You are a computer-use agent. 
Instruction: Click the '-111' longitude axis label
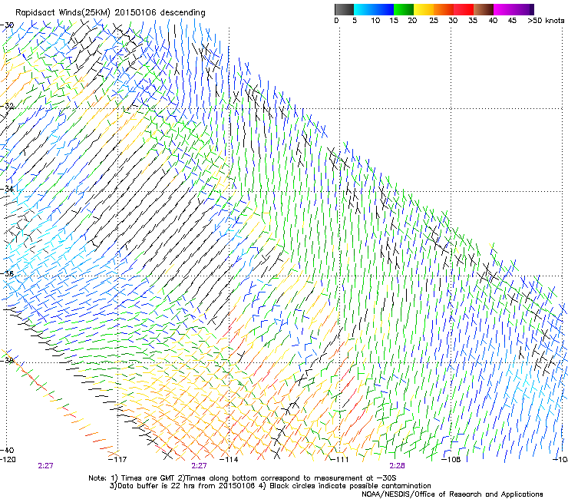pyautogui.click(x=340, y=460)
